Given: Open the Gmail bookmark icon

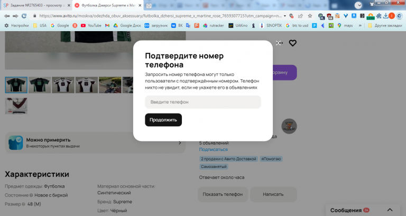Looking at the screenshot, I should coord(107,25).
